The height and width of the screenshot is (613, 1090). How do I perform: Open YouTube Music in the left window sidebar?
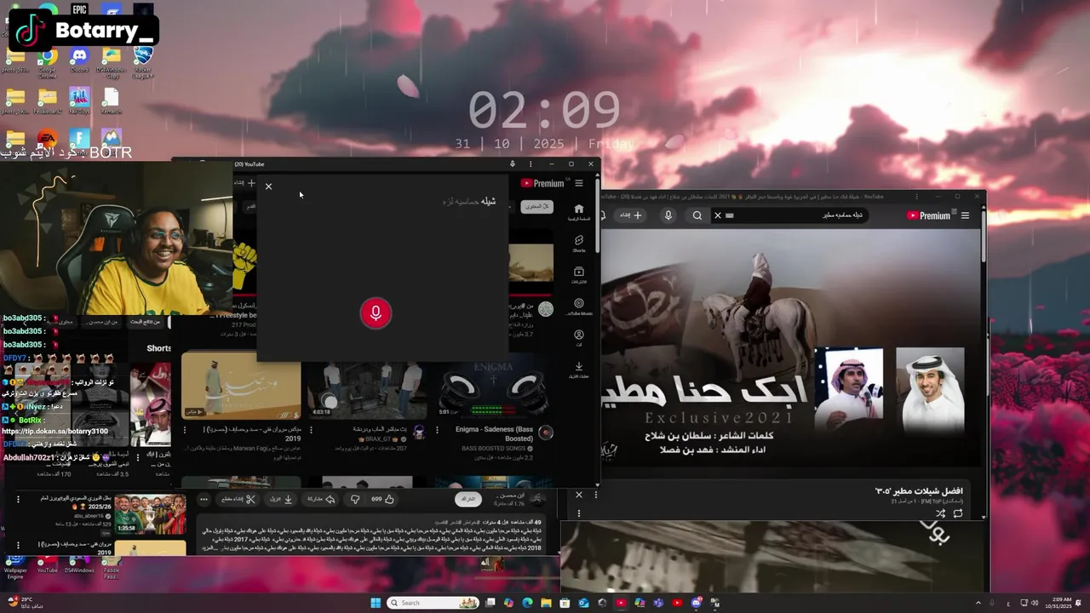(579, 306)
